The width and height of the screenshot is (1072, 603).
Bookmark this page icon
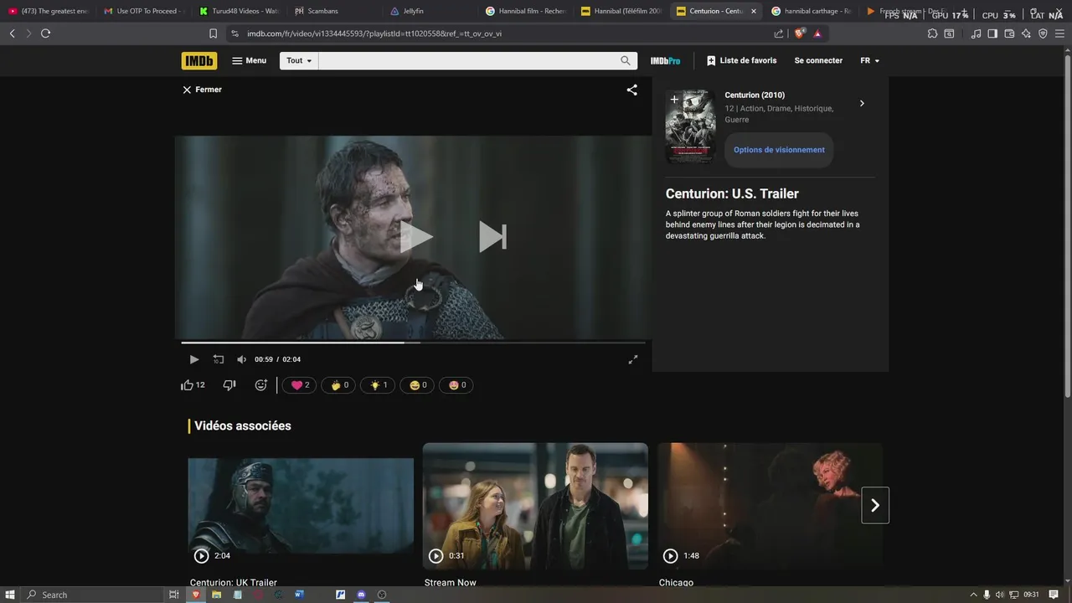click(x=213, y=33)
